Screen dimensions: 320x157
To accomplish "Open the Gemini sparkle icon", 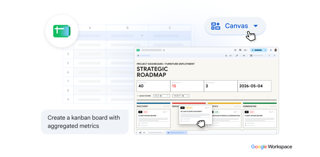I will [x=271, y=50].
